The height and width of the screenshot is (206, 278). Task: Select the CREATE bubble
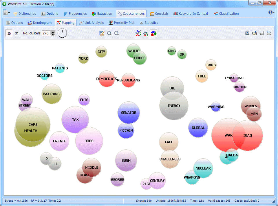(x=59, y=141)
